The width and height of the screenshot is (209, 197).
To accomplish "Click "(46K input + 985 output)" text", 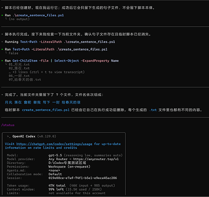I will (92, 185).
